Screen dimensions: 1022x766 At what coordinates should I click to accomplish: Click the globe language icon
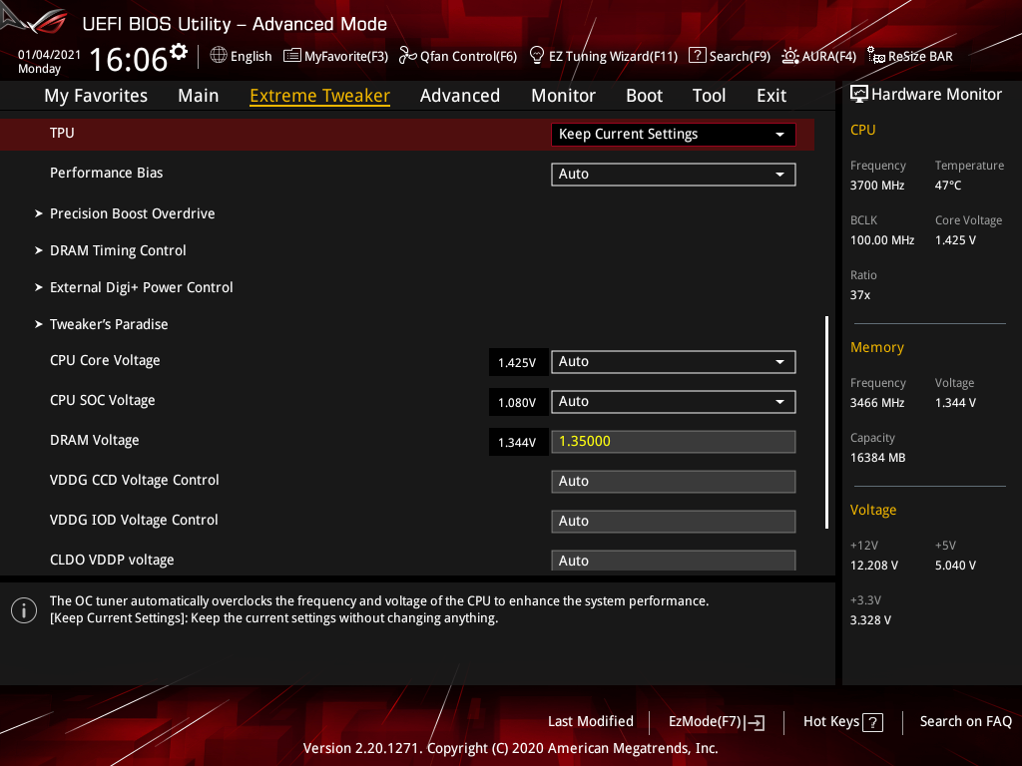click(x=219, y=56)
